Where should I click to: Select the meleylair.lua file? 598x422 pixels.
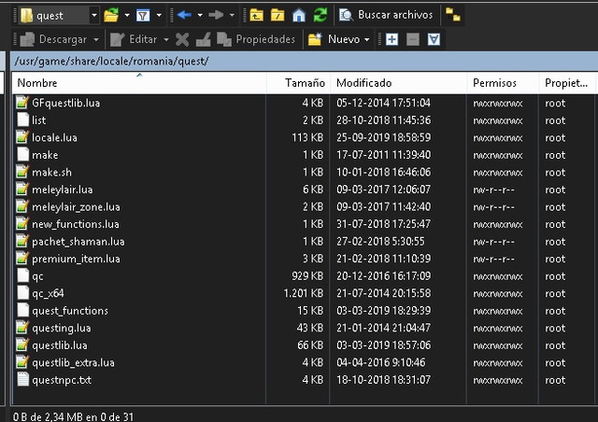(x=63, y=190)
